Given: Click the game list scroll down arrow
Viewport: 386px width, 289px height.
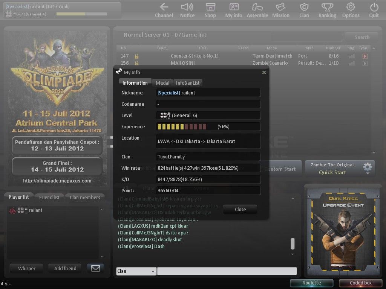Looking at the screenshot, I should tap(374, 153).
